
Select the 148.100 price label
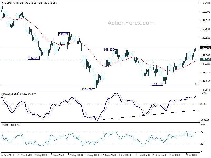(x=109, y=50)
